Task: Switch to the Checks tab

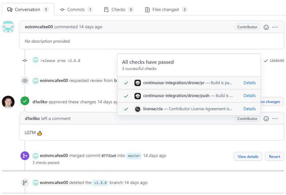Action: [x=118, y=9]
